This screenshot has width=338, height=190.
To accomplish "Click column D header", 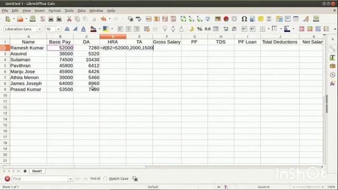I will click(x=112, y=36).
